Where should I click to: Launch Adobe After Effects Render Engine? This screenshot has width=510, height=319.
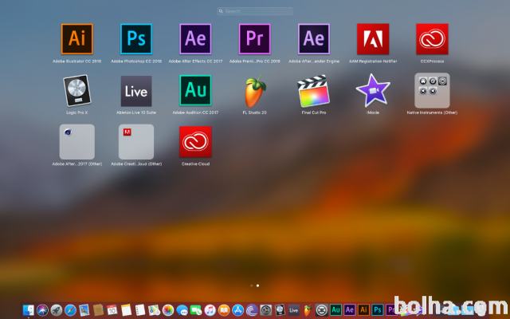pyautogui.click(x=314, y=38)
